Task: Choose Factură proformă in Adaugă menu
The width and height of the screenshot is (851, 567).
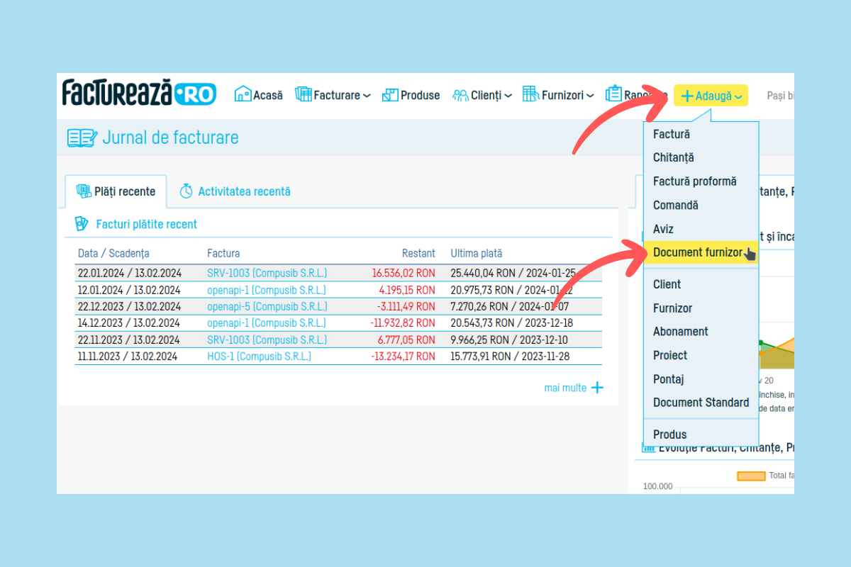Action: click(694, 181)
